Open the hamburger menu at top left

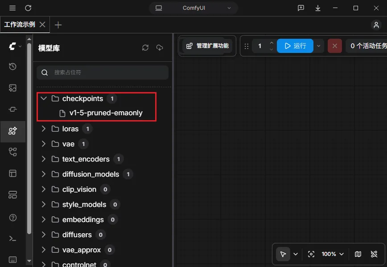click(12, 8)
